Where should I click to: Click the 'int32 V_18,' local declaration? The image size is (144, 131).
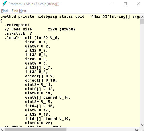coord(38,115)
